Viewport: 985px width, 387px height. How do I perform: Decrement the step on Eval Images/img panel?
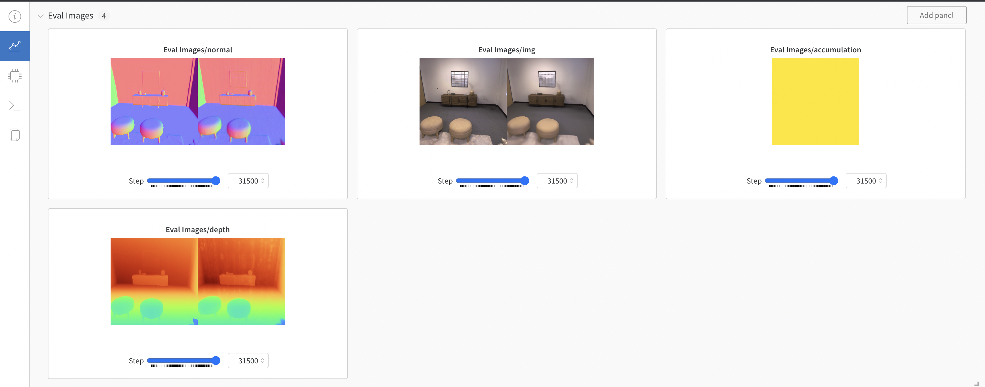572,183
